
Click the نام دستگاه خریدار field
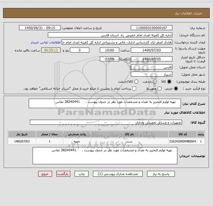point(110,35)
